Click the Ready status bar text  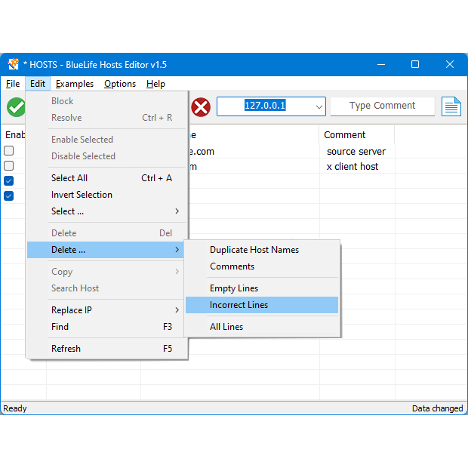[15, 408]
